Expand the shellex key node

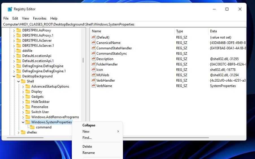(x=19, y=132)
